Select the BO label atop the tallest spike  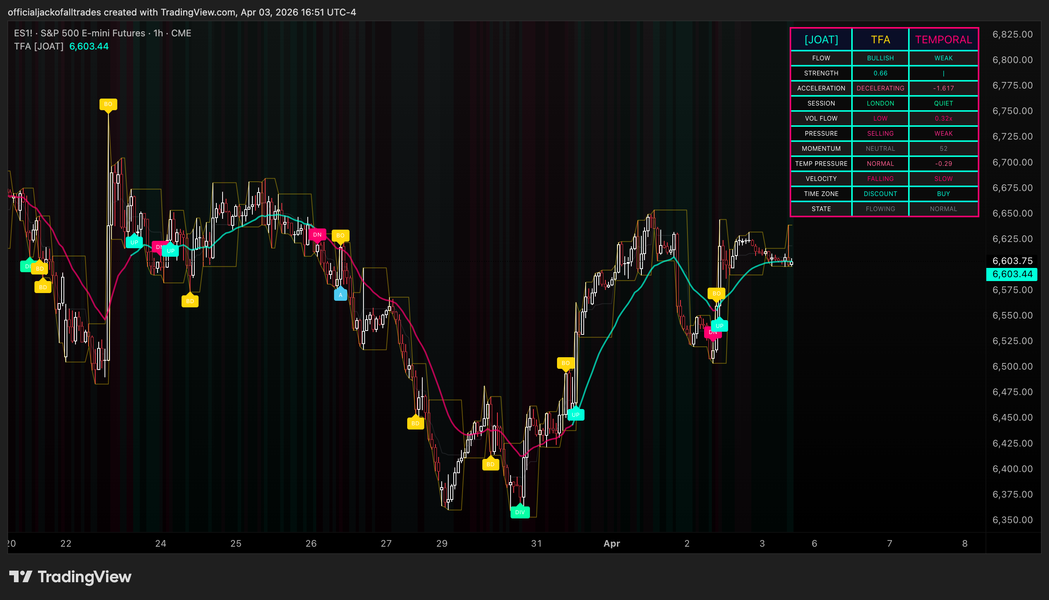[108, 104]
